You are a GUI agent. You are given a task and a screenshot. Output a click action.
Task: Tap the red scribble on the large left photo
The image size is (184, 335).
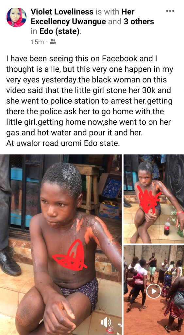tap(71, 255)
